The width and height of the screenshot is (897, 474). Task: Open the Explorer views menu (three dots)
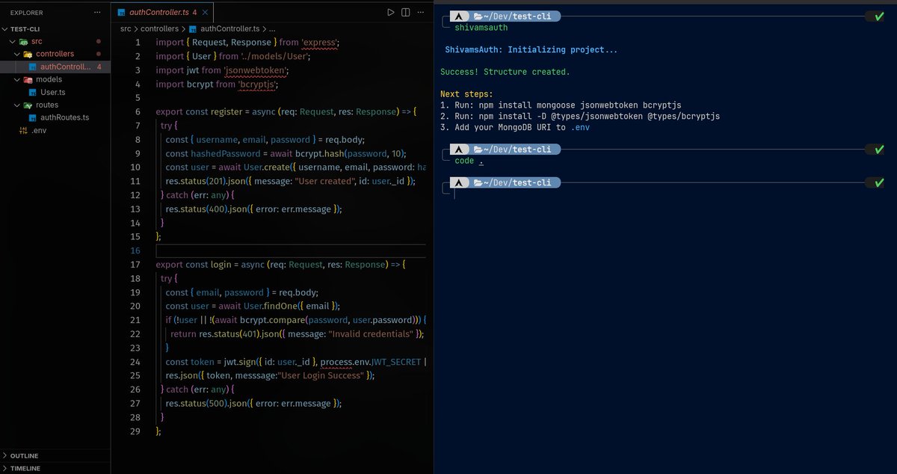click(96, 12)
